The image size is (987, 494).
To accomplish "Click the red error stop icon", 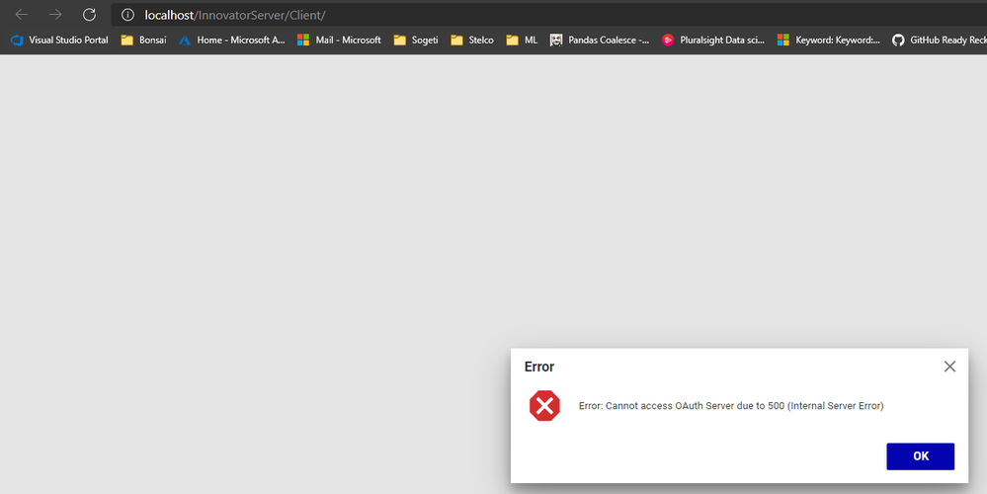I will click(x=544, y=406).
